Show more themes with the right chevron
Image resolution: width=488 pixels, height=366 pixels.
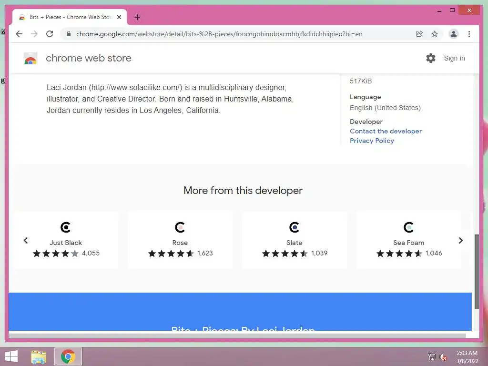tap(461, 241)
